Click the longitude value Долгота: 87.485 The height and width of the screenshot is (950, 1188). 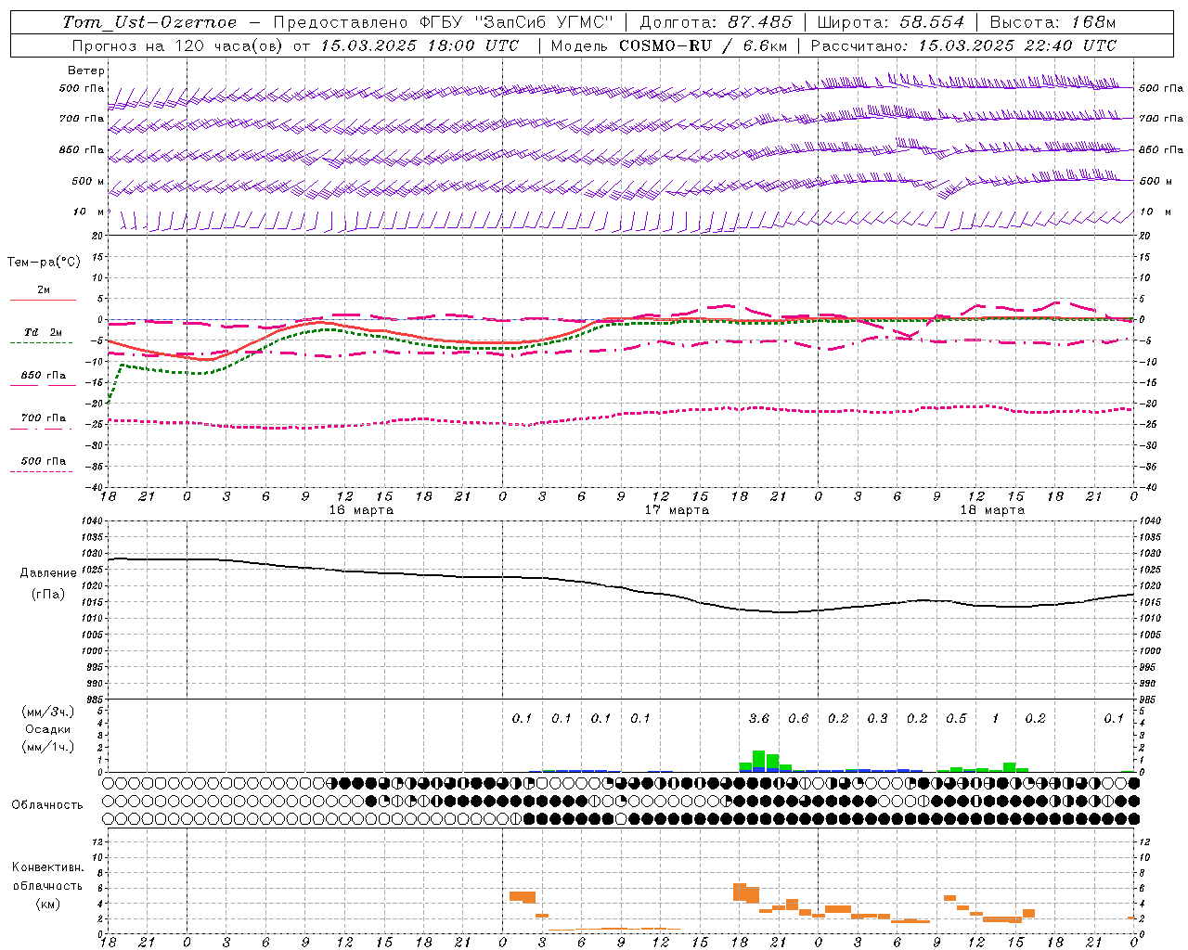pyautogui.click(x=717, y=22)
